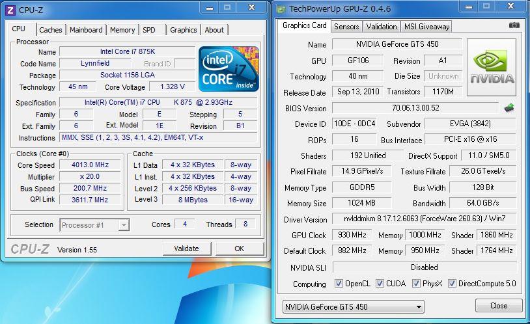Click the Transistors value 1170M
Image resolution: width=530 pixels, height=324 pixels.
point(443,92)
